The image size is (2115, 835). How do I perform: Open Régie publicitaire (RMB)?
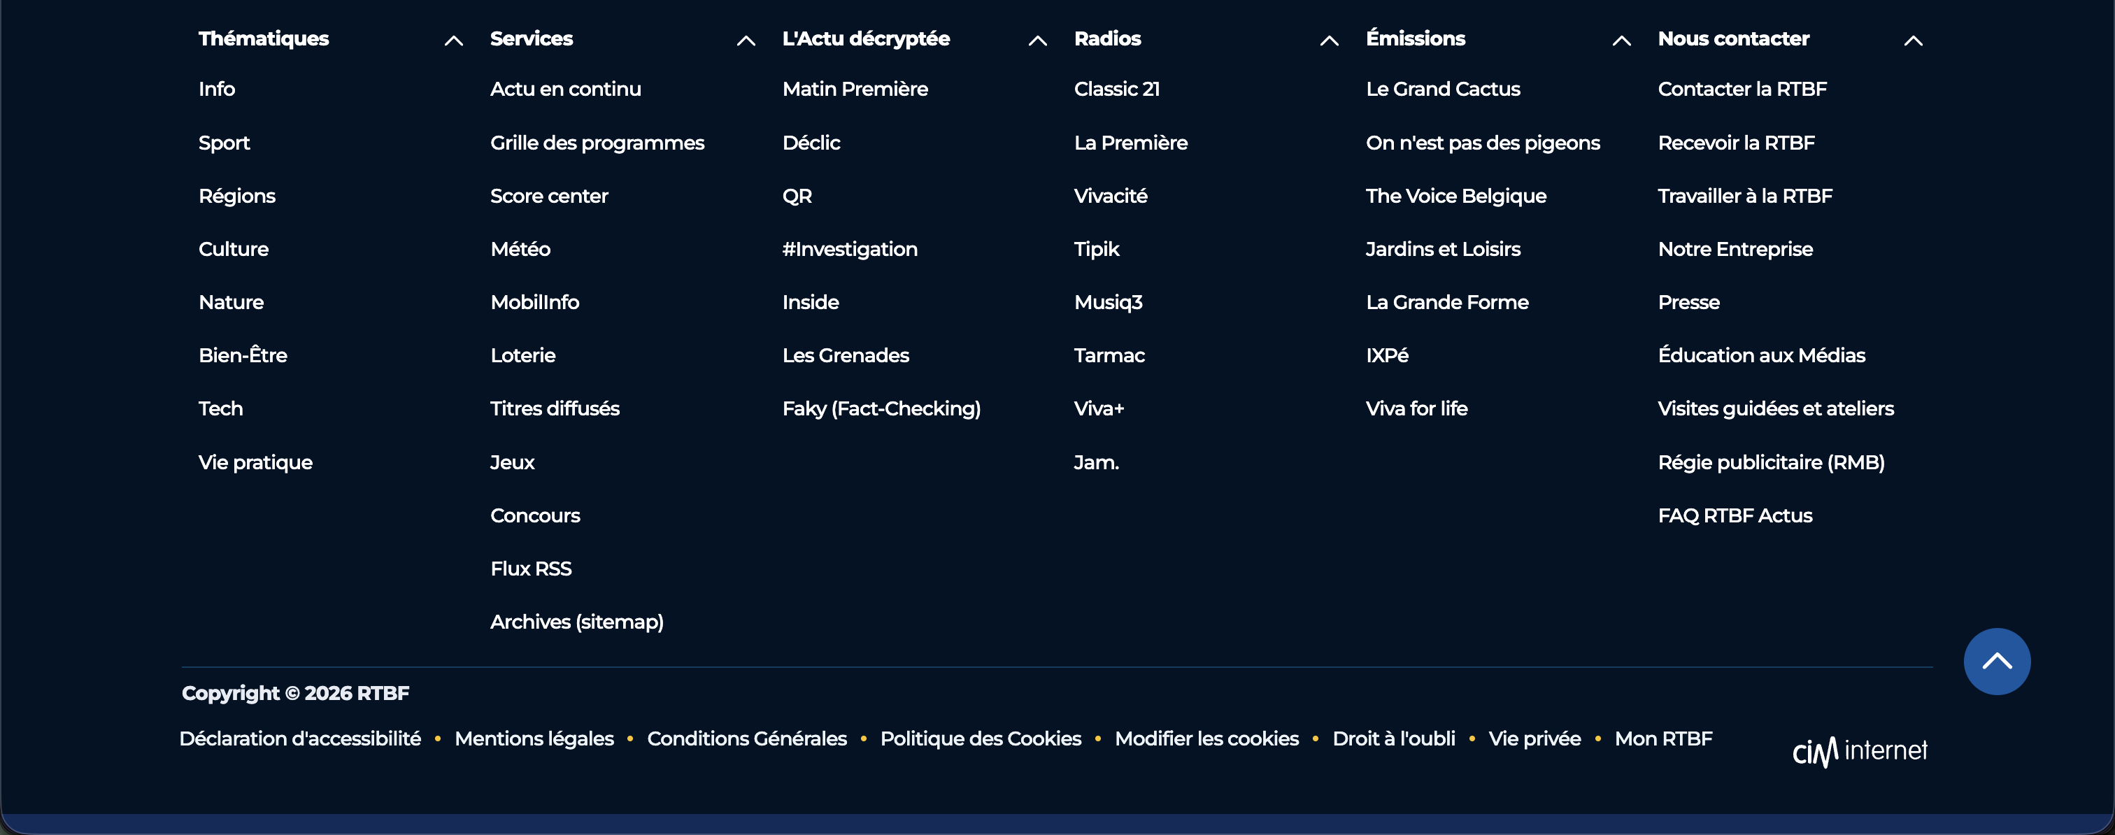1772,462
